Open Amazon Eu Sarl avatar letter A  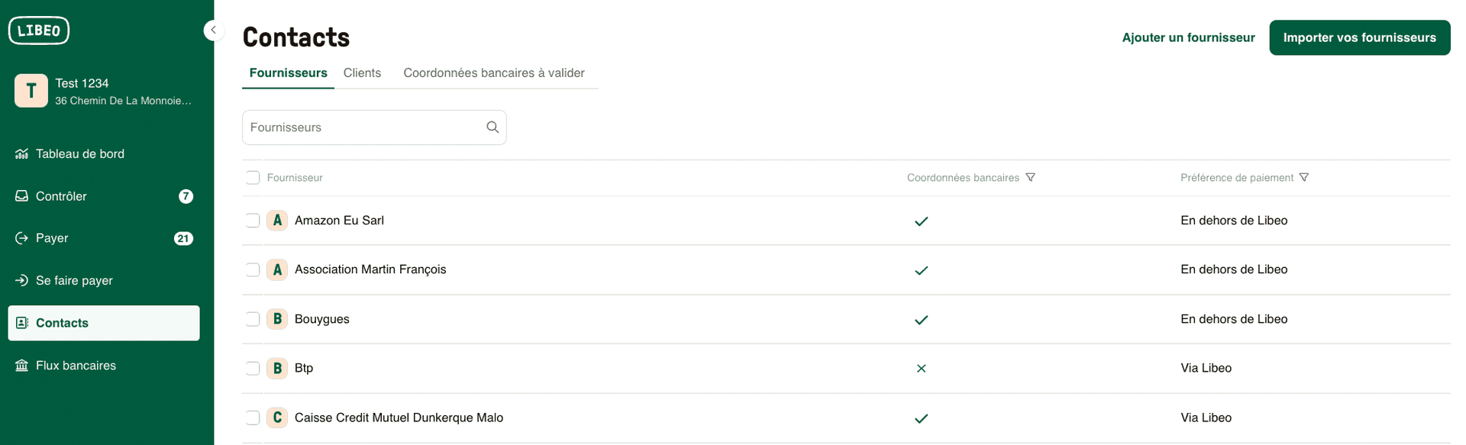pyautogui.click(x=276, y=221)
